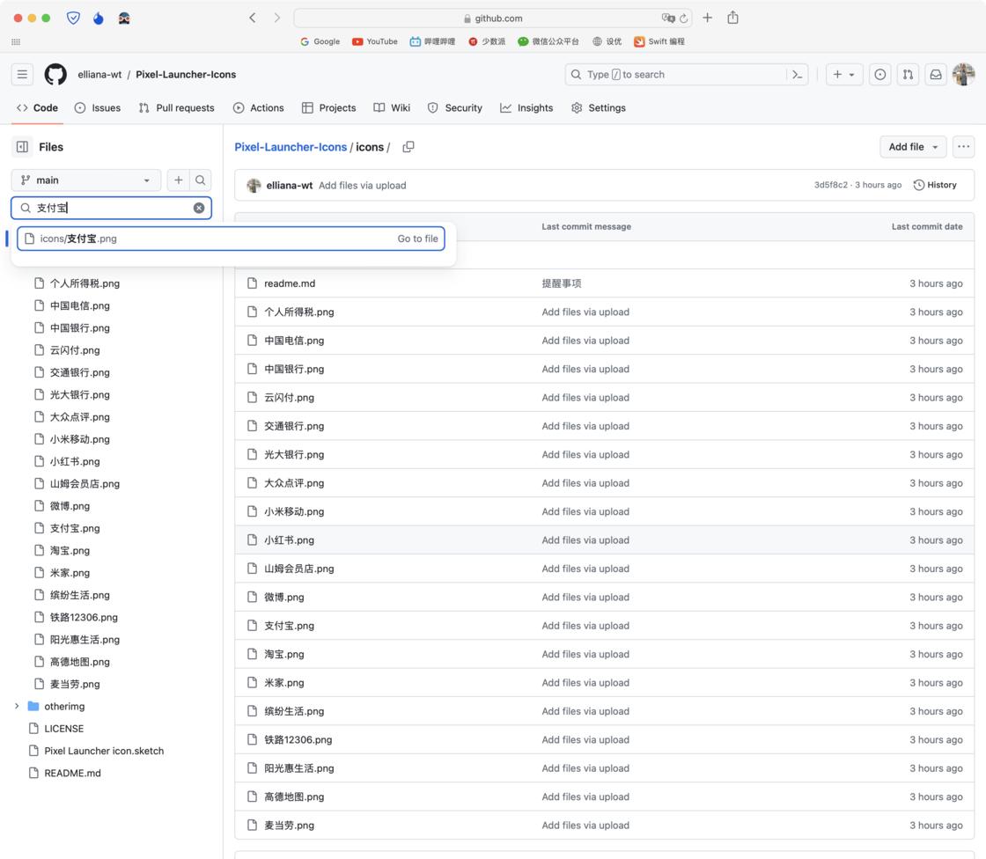Click the add file plus icon in sidebar

point(179,180)
